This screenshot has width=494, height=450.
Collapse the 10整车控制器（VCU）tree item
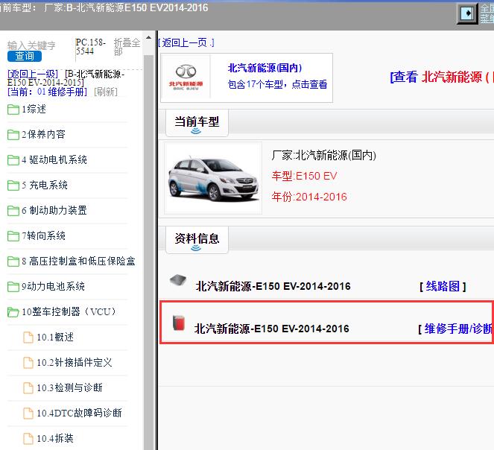pyautogui.click(x=69, y=311)
